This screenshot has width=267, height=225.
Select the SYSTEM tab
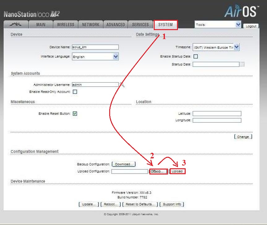pos(166,25)
